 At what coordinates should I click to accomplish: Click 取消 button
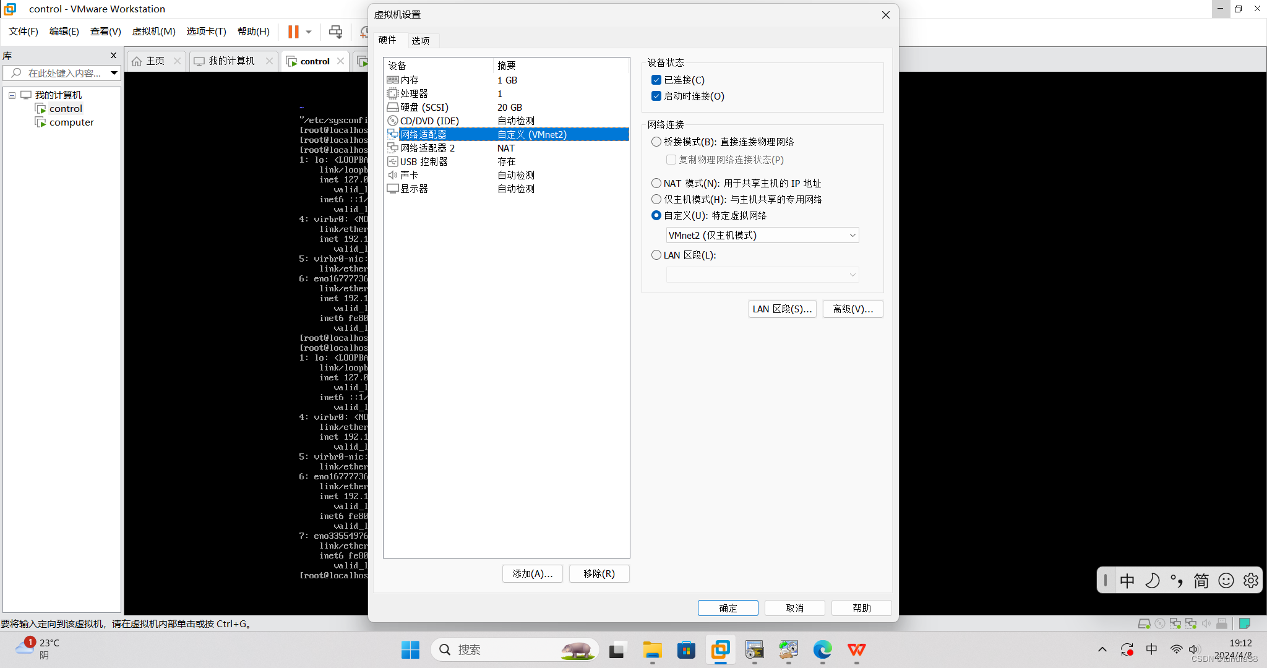pos(795,608)
